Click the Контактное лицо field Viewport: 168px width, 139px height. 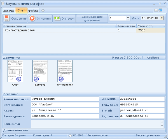tap(65, 99)
